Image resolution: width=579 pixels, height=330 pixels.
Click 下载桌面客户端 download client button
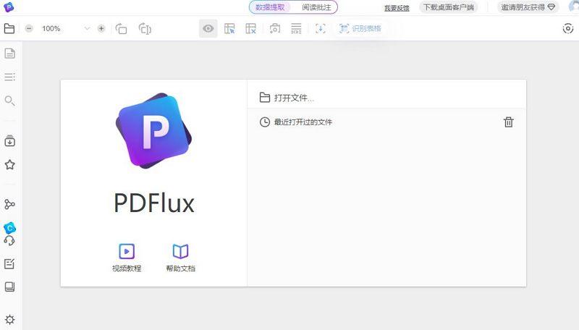click(x=449, y=7)
